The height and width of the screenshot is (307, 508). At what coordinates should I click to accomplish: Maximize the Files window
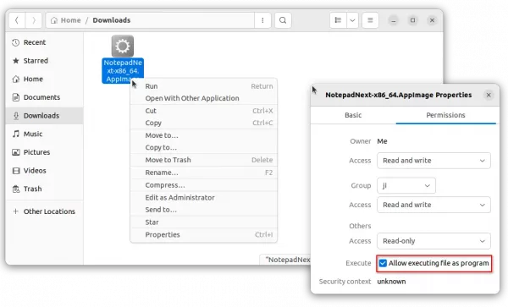tap(413, 20)
